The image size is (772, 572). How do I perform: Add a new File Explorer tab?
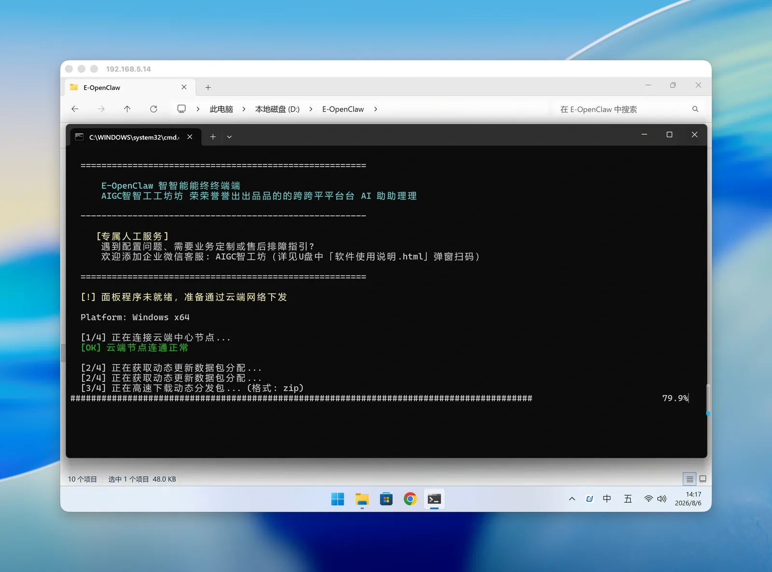(x=208, y=87)
